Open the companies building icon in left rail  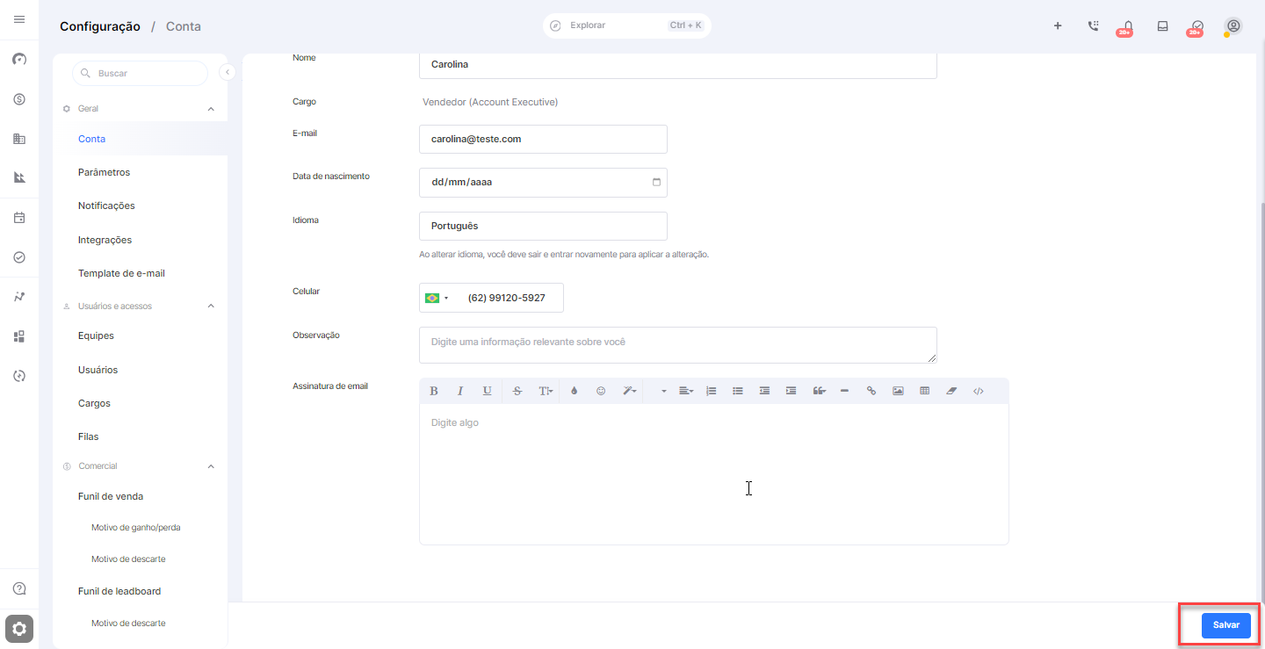pos(19,139)
